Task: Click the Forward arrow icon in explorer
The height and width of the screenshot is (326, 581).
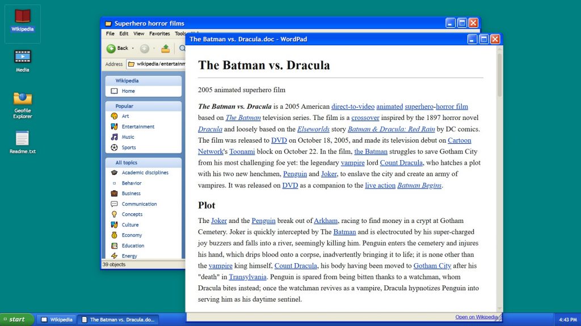Action: click(145, 49)
